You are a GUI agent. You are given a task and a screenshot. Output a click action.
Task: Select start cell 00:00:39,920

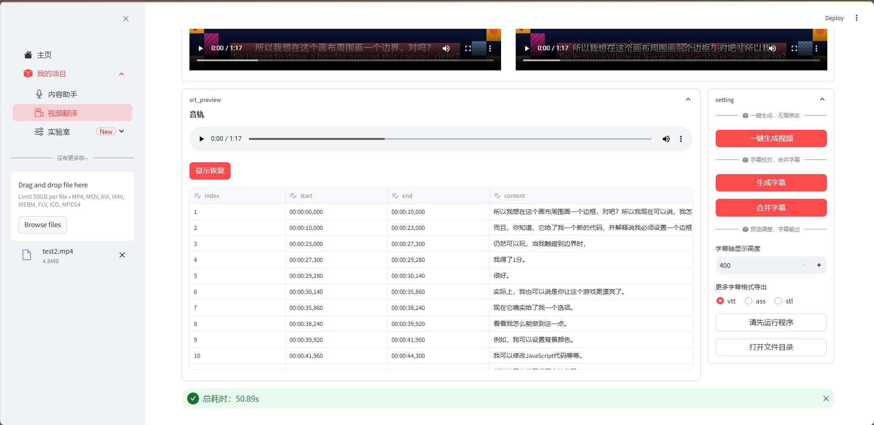[x=336, y=340]
